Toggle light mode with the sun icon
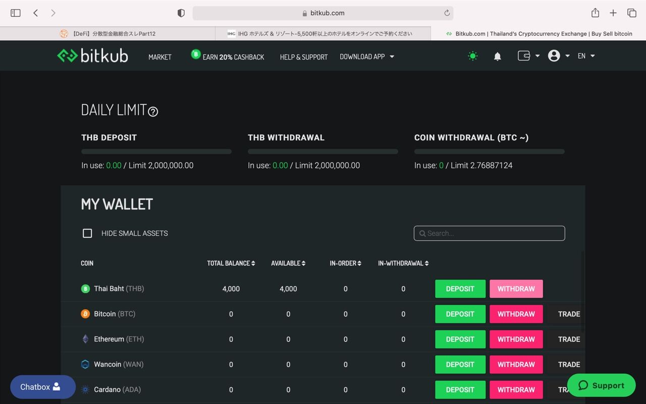646x404 pixels. [x=472, y=56]
